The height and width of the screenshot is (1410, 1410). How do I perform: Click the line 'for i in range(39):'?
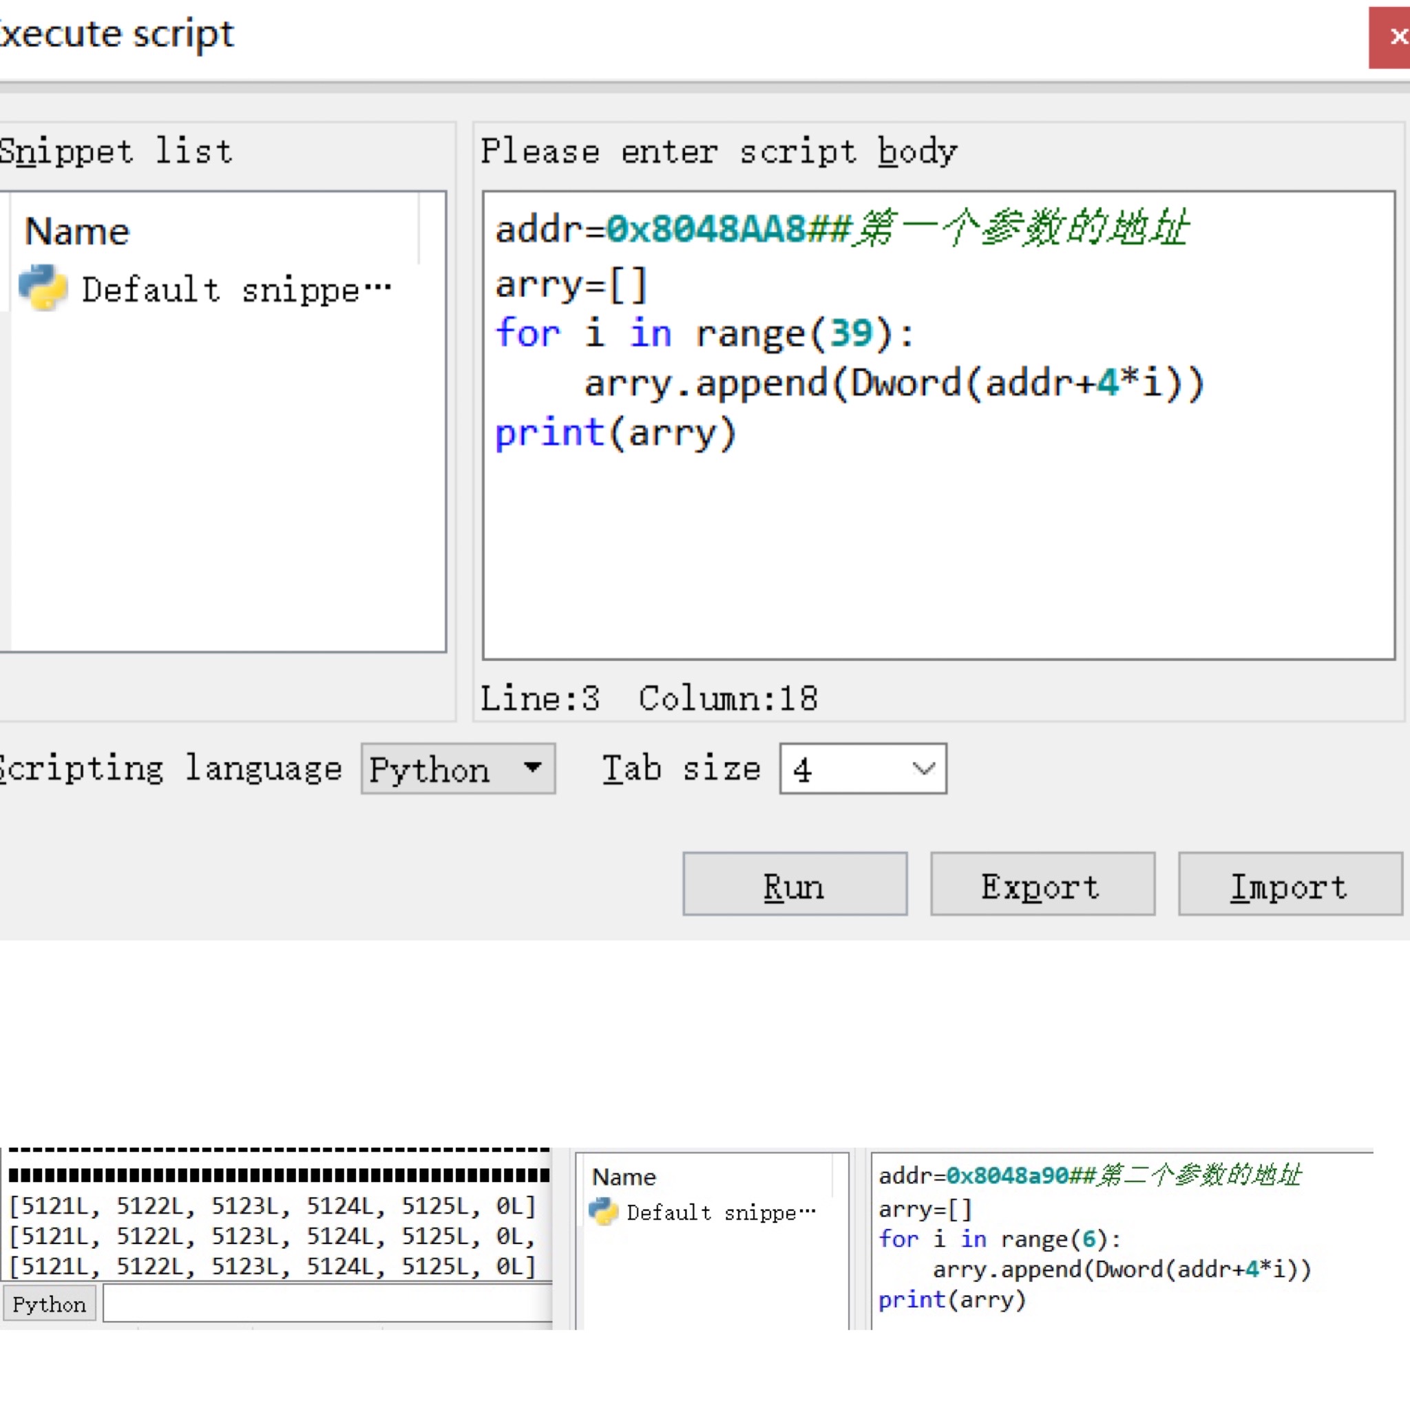[x=704, y=333]
